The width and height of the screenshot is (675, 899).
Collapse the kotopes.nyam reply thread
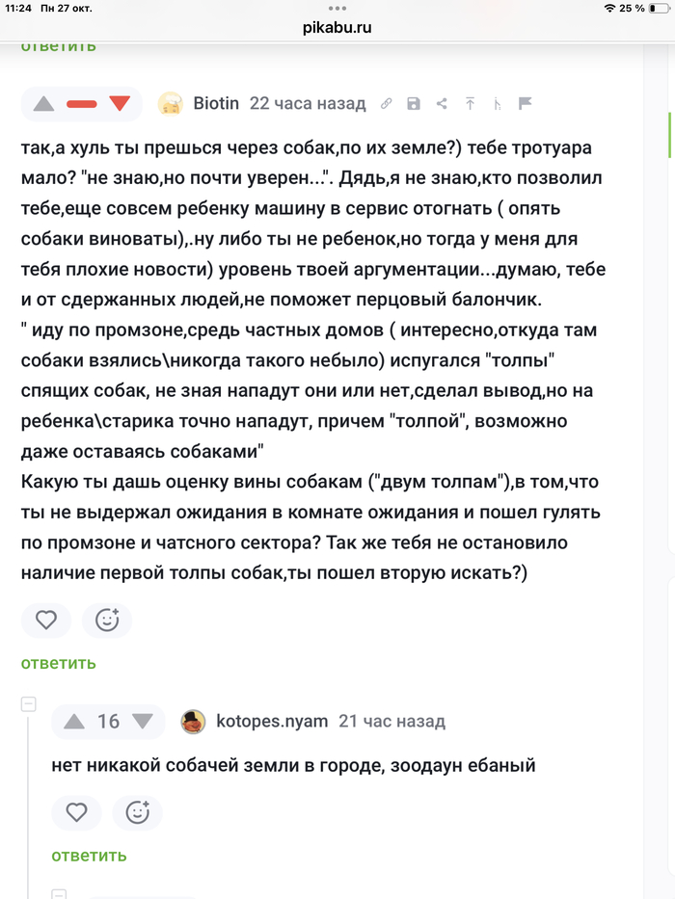pos(29,704)
